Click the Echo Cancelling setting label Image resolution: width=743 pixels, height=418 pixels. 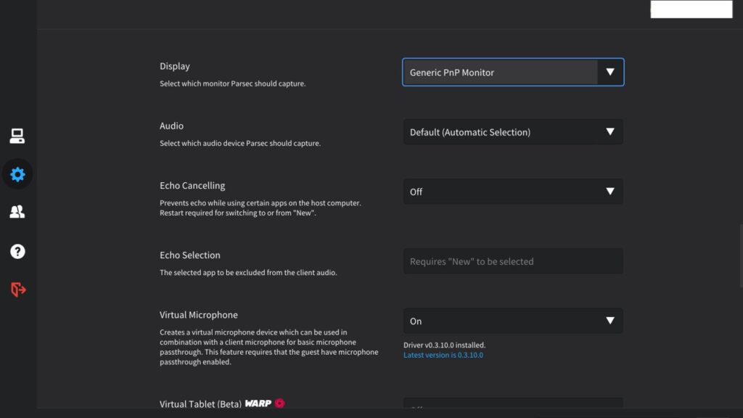tap(192, 185)
